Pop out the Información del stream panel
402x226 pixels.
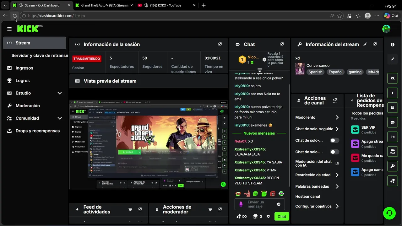(x=375, y=45)
